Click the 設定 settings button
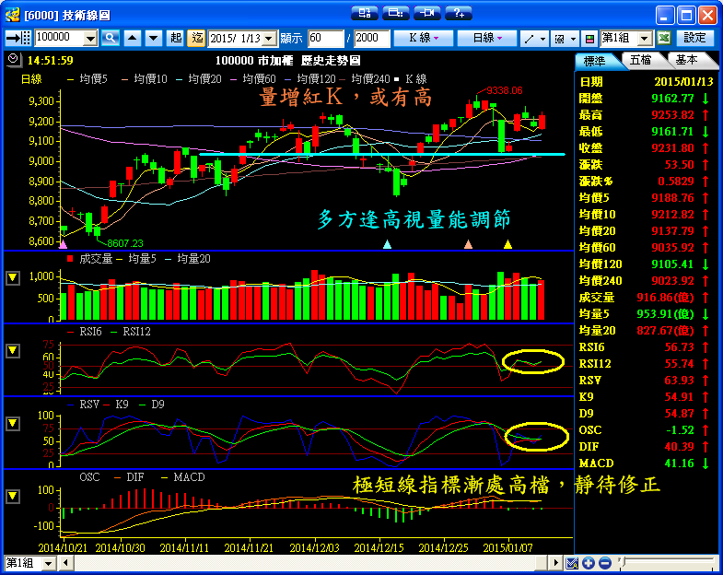 point(695,38)
